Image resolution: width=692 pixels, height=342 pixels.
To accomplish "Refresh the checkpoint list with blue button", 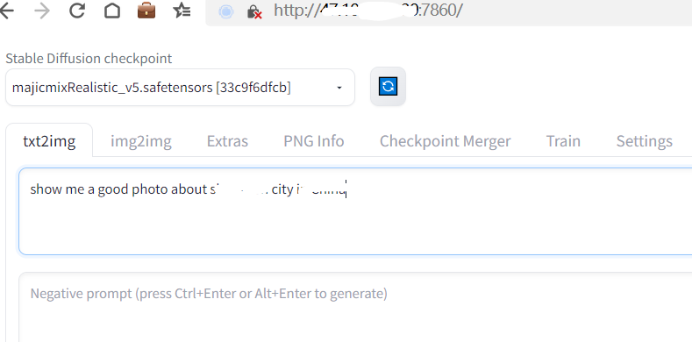I will [388, 87].
